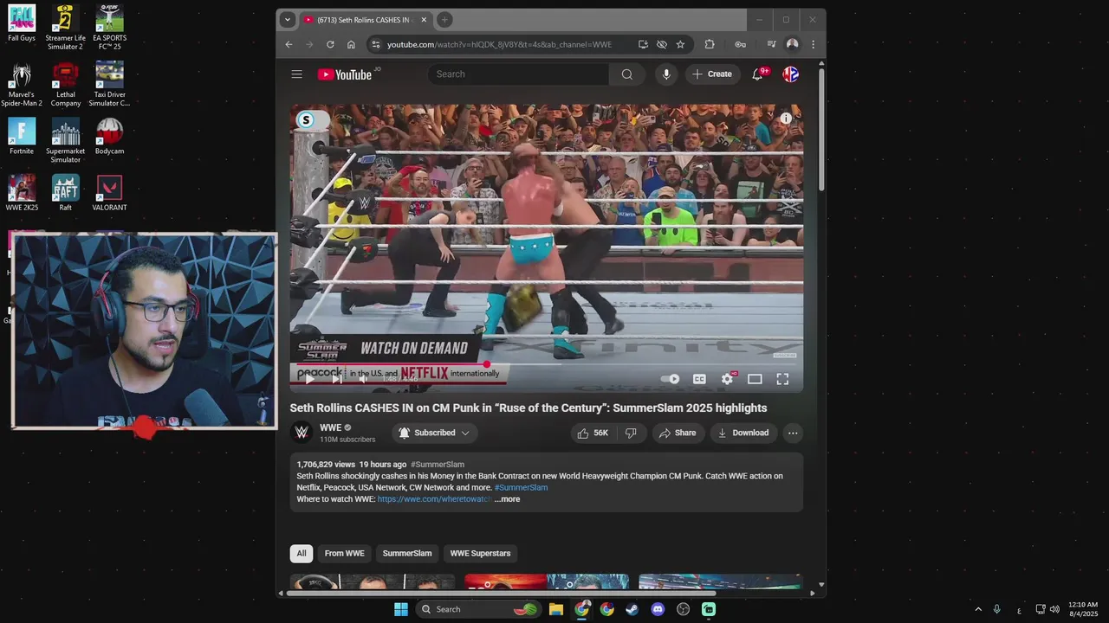
Task: Open YouTube notifications bell
Action: [x=757, y=74]
